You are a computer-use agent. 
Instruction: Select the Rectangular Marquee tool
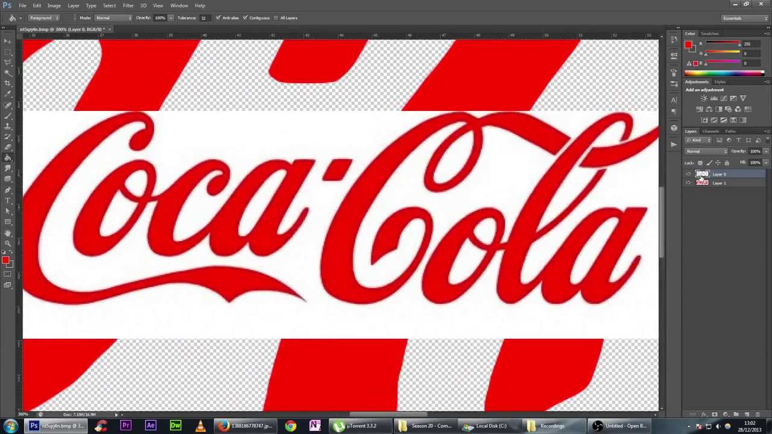coord(7,51)
